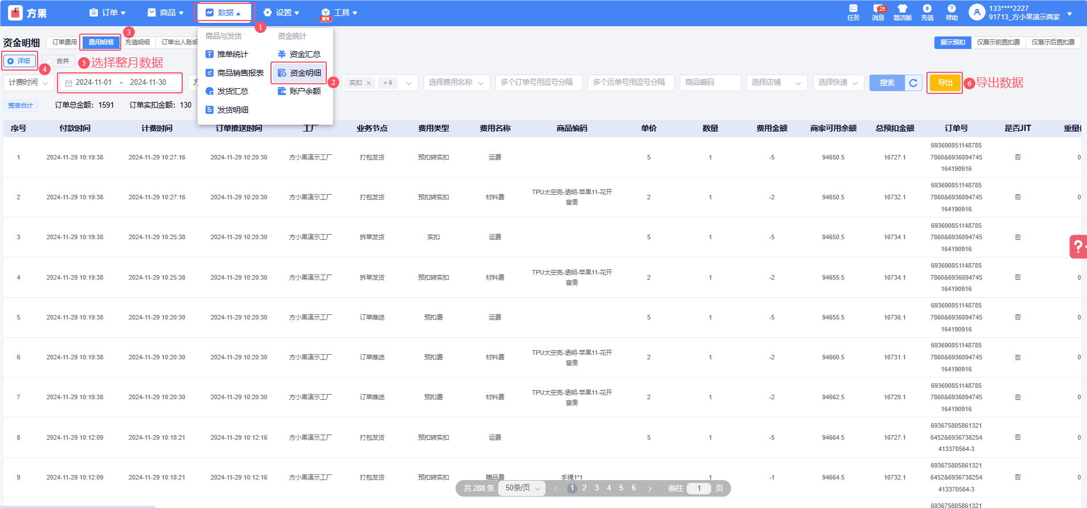Open the 50条/页 page size selector
This screenshot has width=1087, height=508.
(x=522, y=488)
